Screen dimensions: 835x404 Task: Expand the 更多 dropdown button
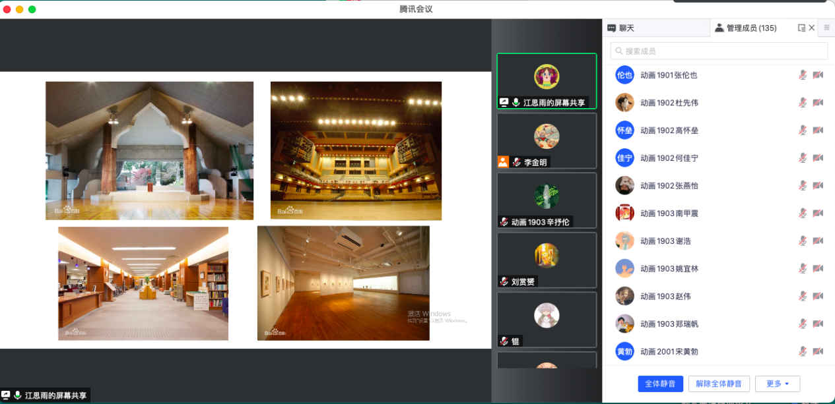[x=778, y=384]
